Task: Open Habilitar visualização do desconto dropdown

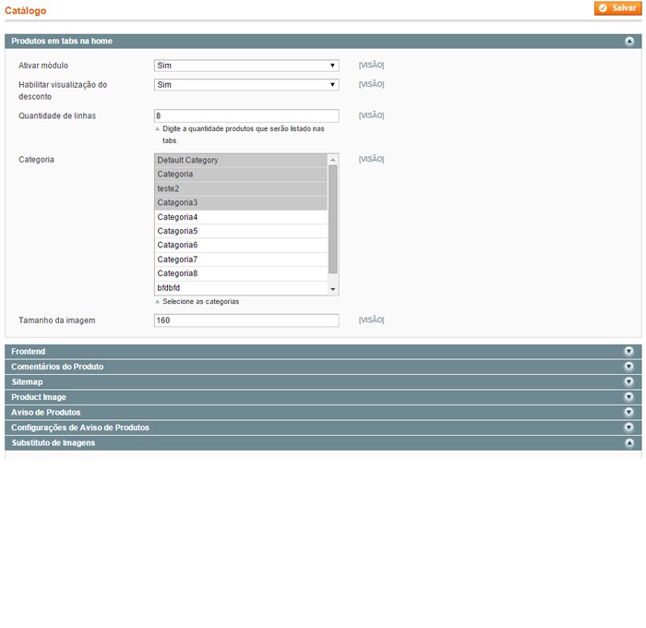Action: (x=245, y=85)
